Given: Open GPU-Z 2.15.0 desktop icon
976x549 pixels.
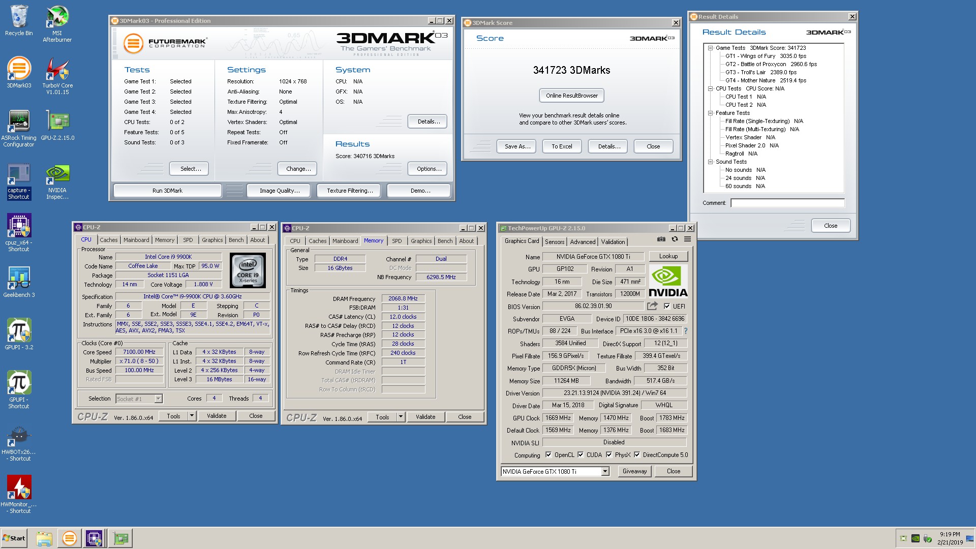Looking at the screenshot, I should [57, 126].
